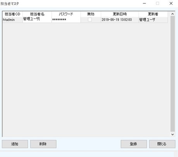Click the 登録 button
The height and width of the screenshot is (157, 178).
[134, 144]
